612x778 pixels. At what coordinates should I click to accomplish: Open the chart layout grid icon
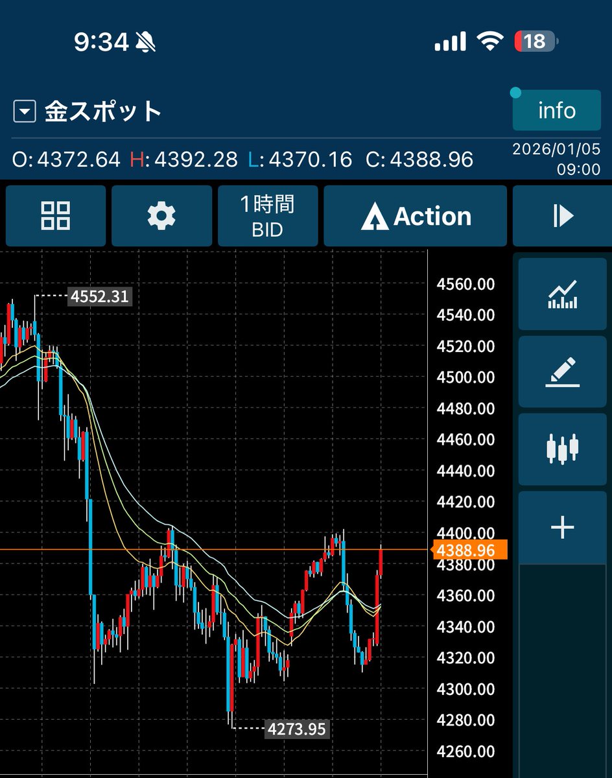click(55, 216)
